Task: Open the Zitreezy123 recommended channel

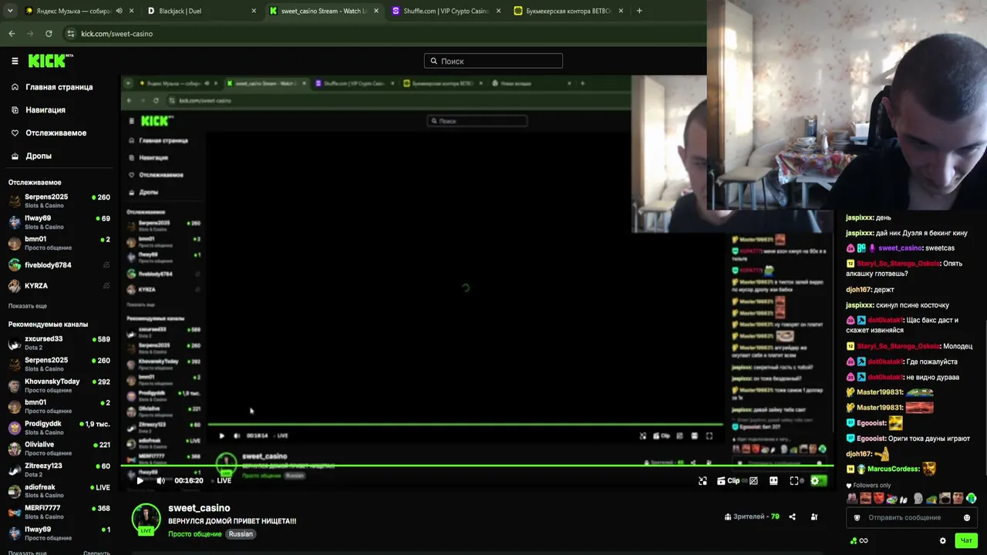Action: coord(59,470)
